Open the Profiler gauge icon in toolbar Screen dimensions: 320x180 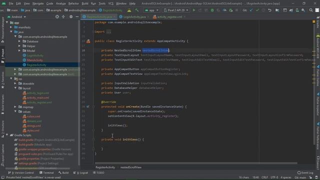tap(224, 10)
